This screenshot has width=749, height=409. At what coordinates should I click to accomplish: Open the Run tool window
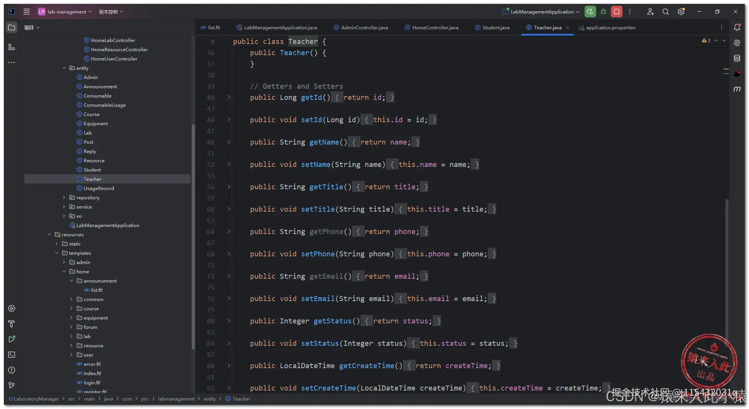12,339
